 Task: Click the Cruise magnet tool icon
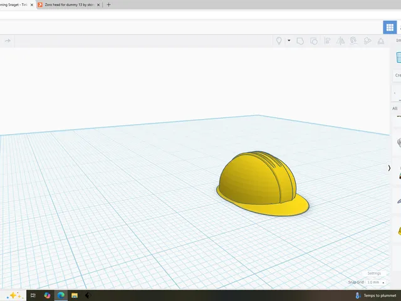[x=353, y=41]
